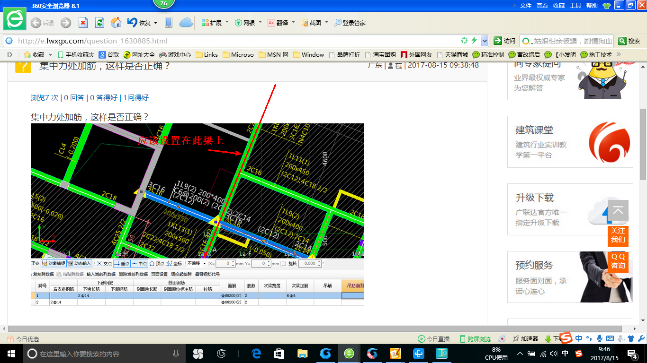The image size is (647, 363).
Task: Open File Explorer from the taskbar
Action: click(302, 354)
